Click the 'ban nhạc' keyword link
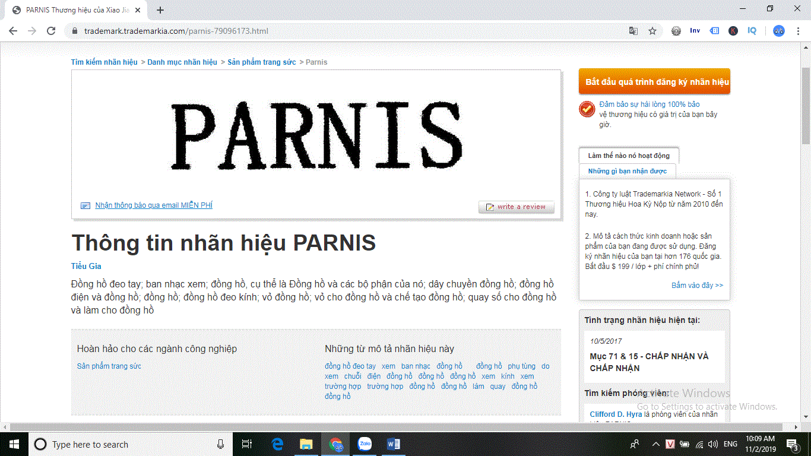The width and height of the screenshot is (811, 456). (x=416, y=366)
